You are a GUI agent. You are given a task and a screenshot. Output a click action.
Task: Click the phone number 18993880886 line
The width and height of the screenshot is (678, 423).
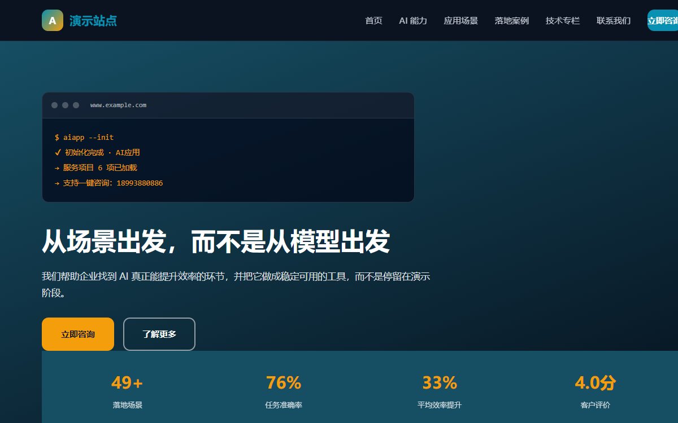[108, 183]
